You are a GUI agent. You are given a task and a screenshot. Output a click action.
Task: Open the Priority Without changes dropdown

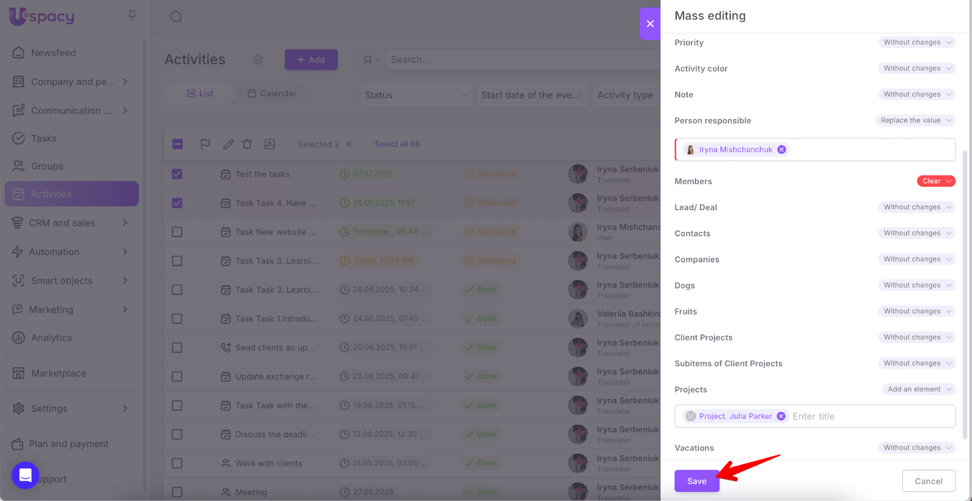coord(916,43)
